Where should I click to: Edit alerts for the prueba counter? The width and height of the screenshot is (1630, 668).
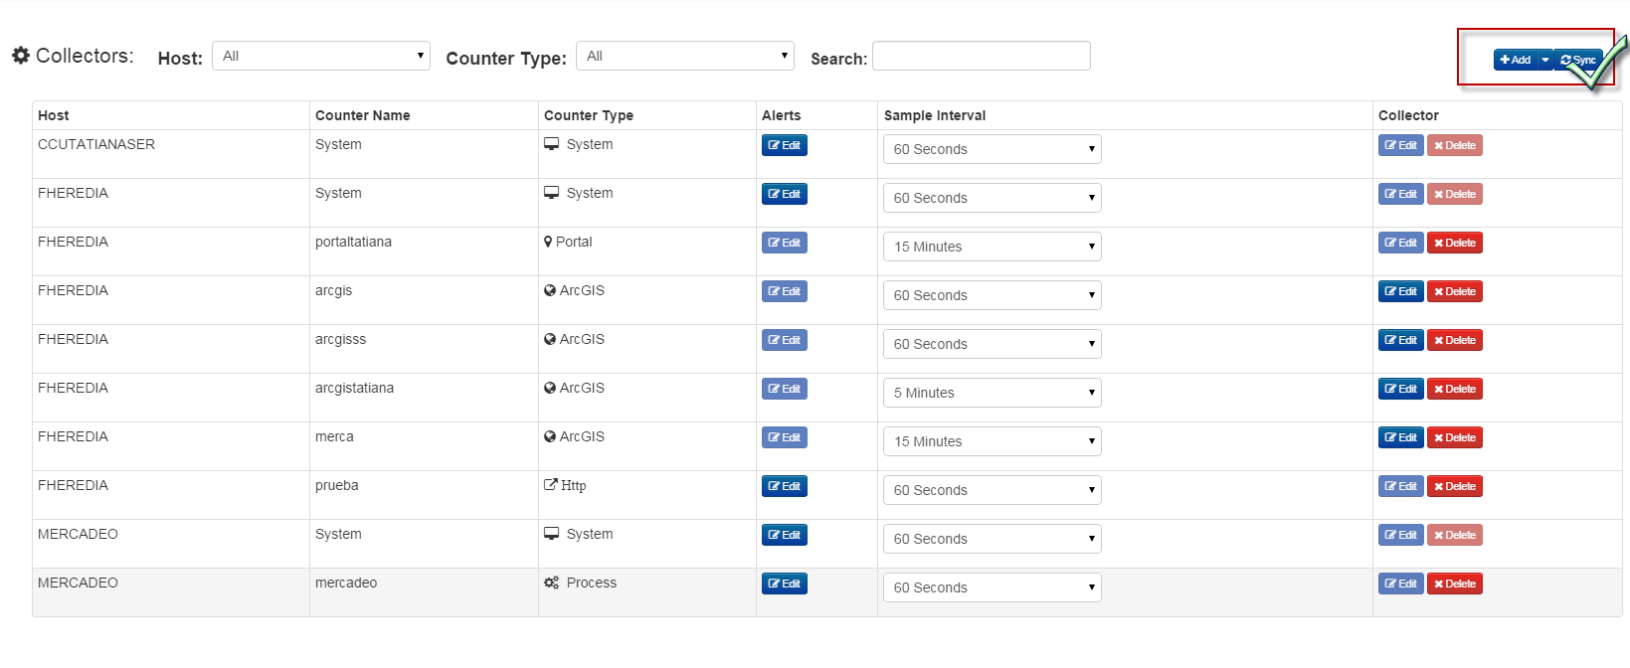point(784,486)
